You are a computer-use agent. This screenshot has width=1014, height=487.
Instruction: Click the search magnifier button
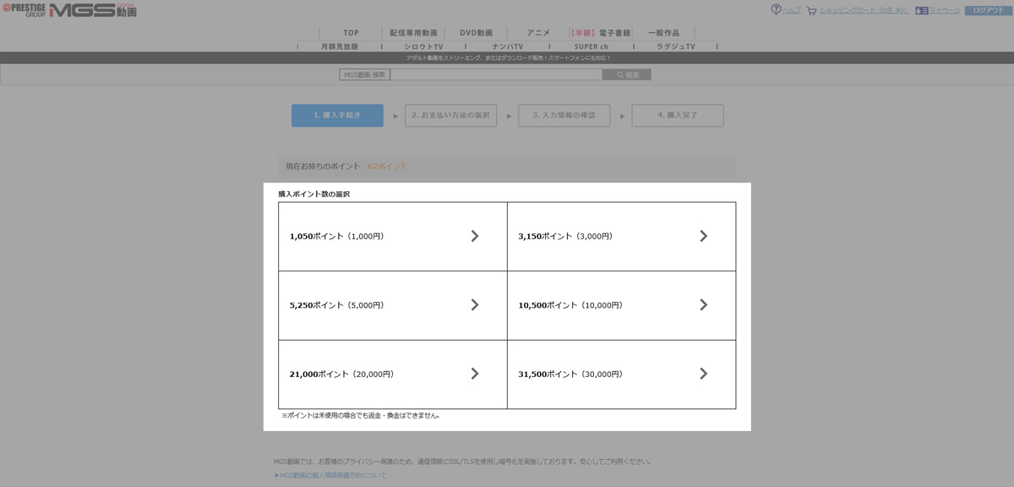click(626, 74)
